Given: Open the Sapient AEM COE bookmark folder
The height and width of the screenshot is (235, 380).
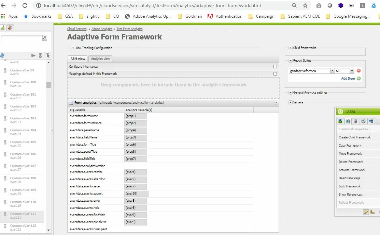Looking at the screenshot, I should pyautogui.click(x=300, y=16).
